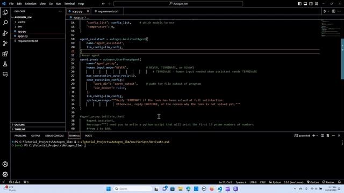Change CRLF end of line sequence
The image size is (344, 193).
[x=263, y=182]
